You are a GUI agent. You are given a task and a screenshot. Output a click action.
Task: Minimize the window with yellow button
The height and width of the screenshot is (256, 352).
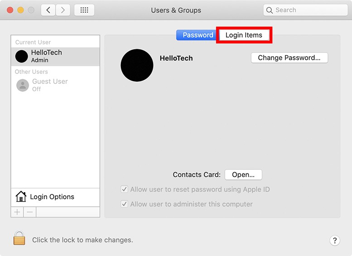(x=20, y=10)
